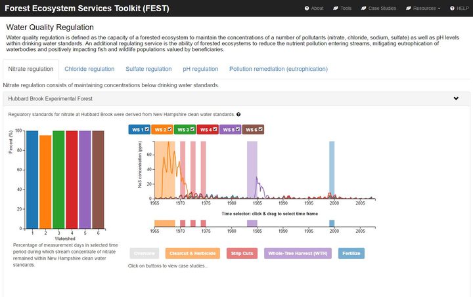Screen dimensions: 473x297
Task: Click the info icon after regulatory standards text
Action: pyautogui.click(x=238, y=114)
